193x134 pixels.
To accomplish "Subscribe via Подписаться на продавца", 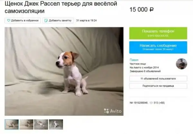I will tap(158, 86).
